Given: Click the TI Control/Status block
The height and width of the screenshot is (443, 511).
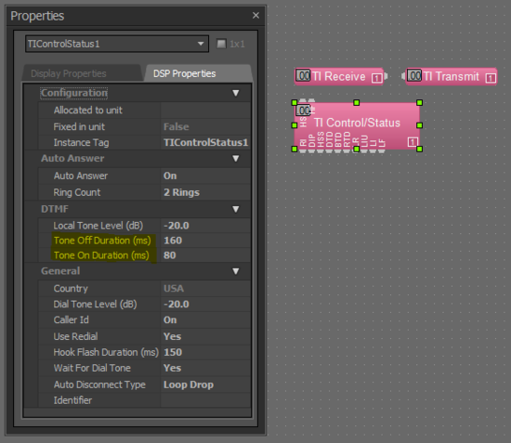Looking at the screenshot, I should (x=357, y=125).
